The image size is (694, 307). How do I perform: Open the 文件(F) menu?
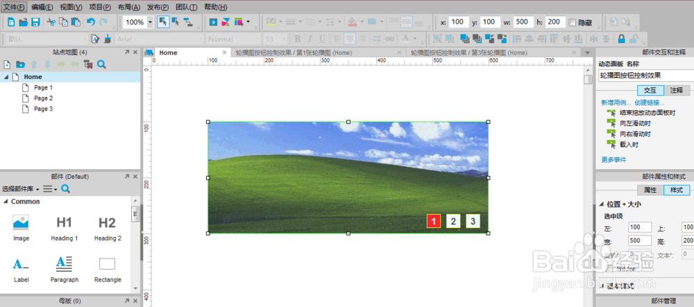click(x=14, y=7)
